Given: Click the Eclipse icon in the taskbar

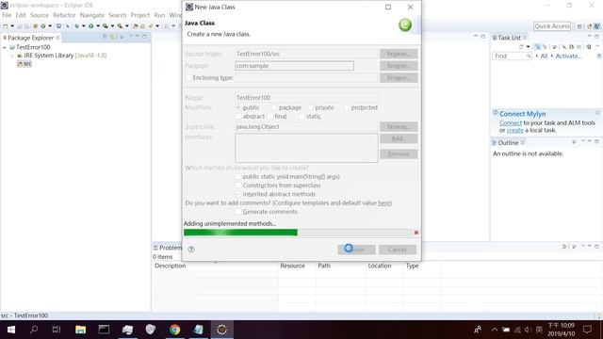Looking at the screenshot, I should 221,330.
